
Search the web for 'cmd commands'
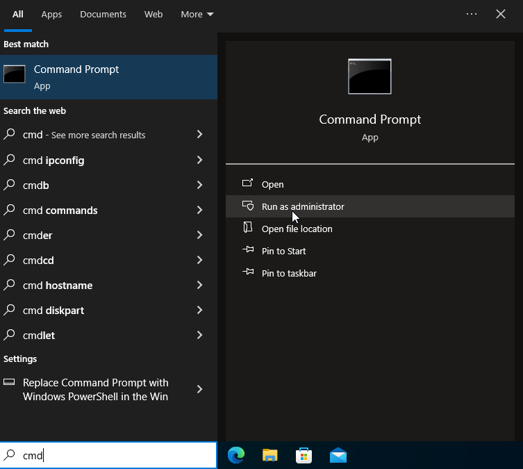(108, 210)
